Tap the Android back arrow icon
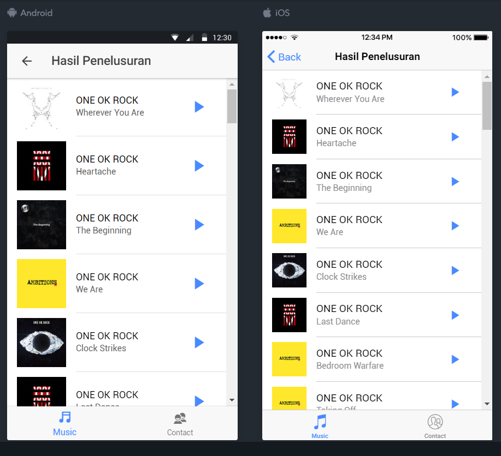501x456 pixels. pyautogui.click(x=27, y=61)
